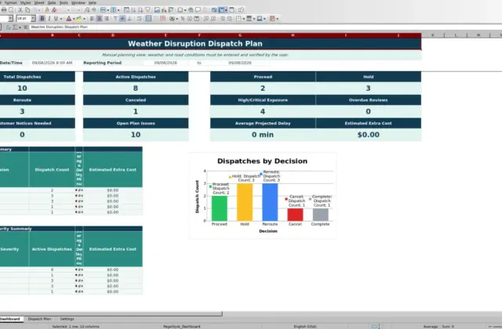502x329 pixels.
Task: Open the Styles menu
Action: (x=25, y=2)
